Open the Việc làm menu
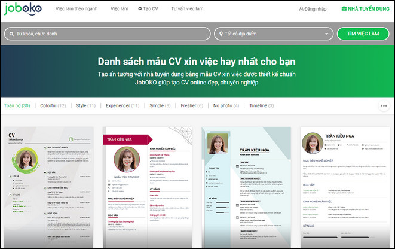This screenshot has height=249, width=395. point(120,8)
